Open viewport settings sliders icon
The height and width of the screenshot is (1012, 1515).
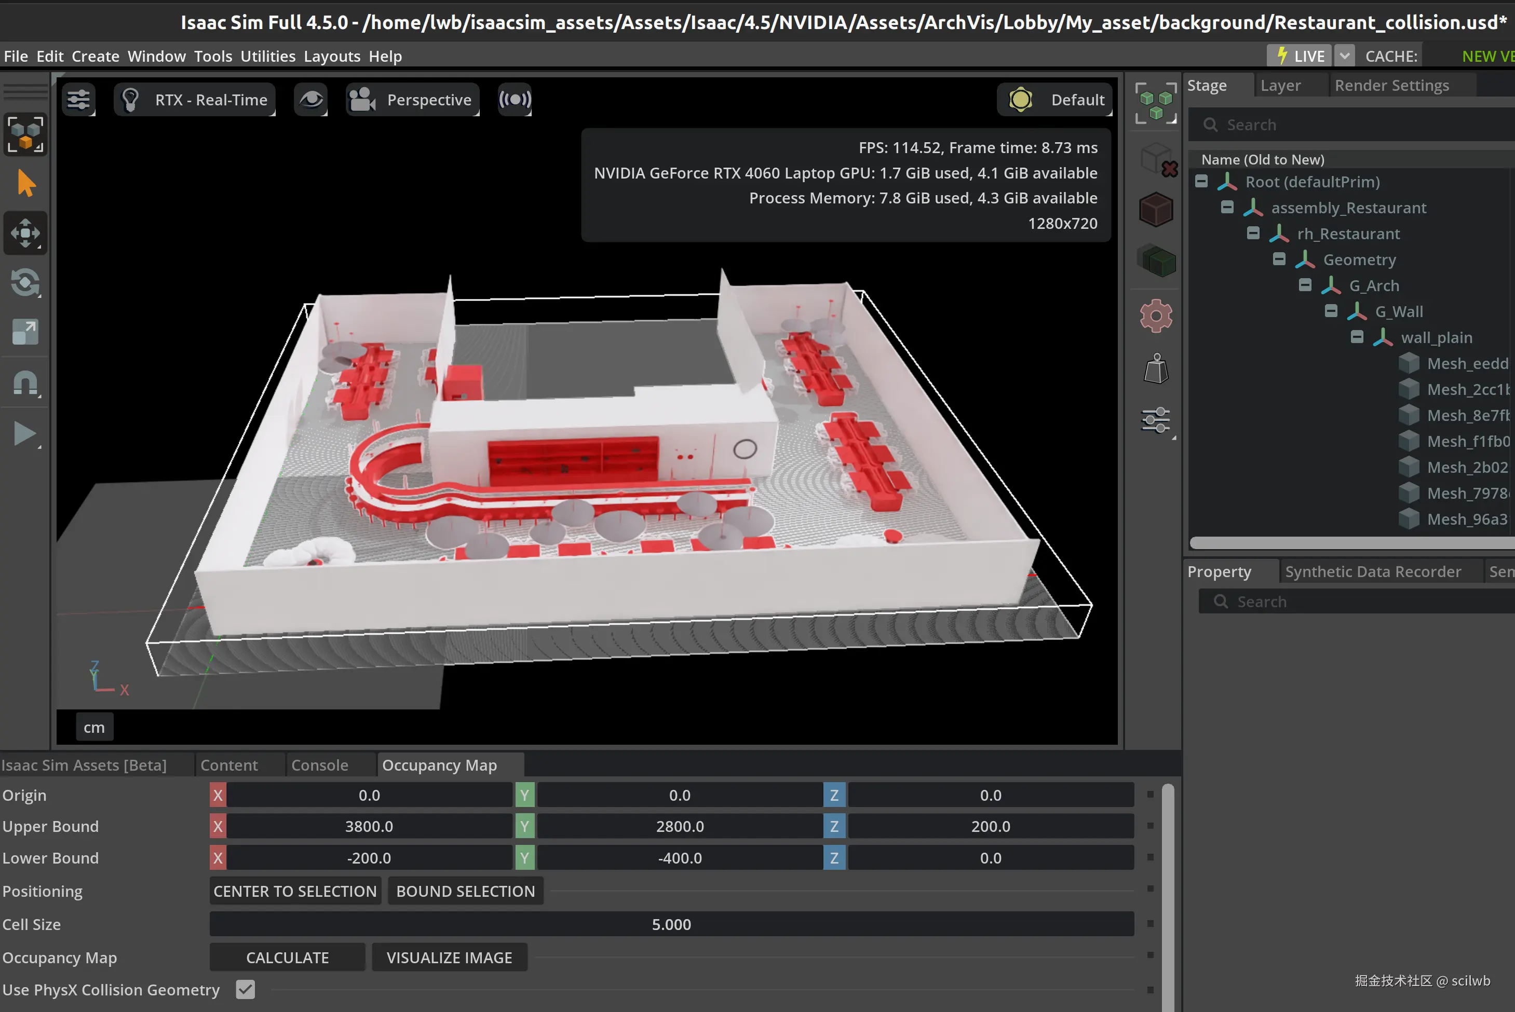coord(79,100)
